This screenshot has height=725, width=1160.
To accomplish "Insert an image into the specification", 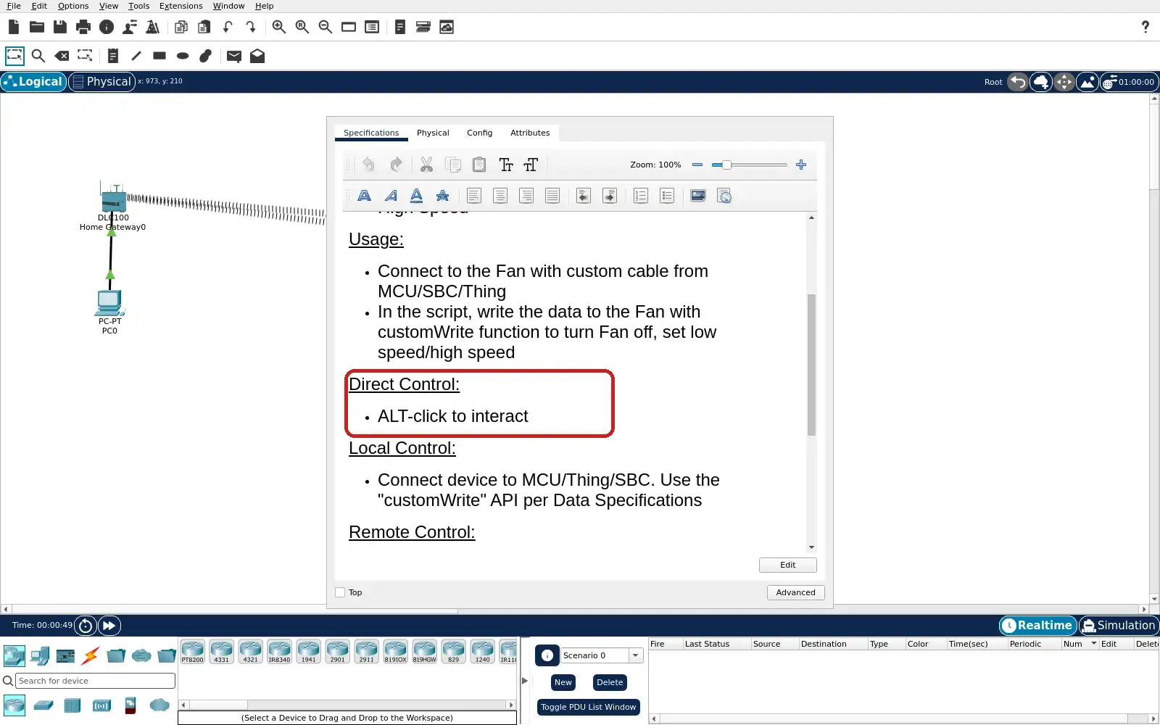I will pos(698,196).
